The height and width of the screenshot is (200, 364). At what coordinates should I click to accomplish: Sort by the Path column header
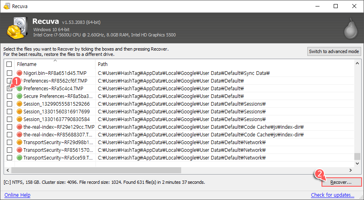point(224,64)
